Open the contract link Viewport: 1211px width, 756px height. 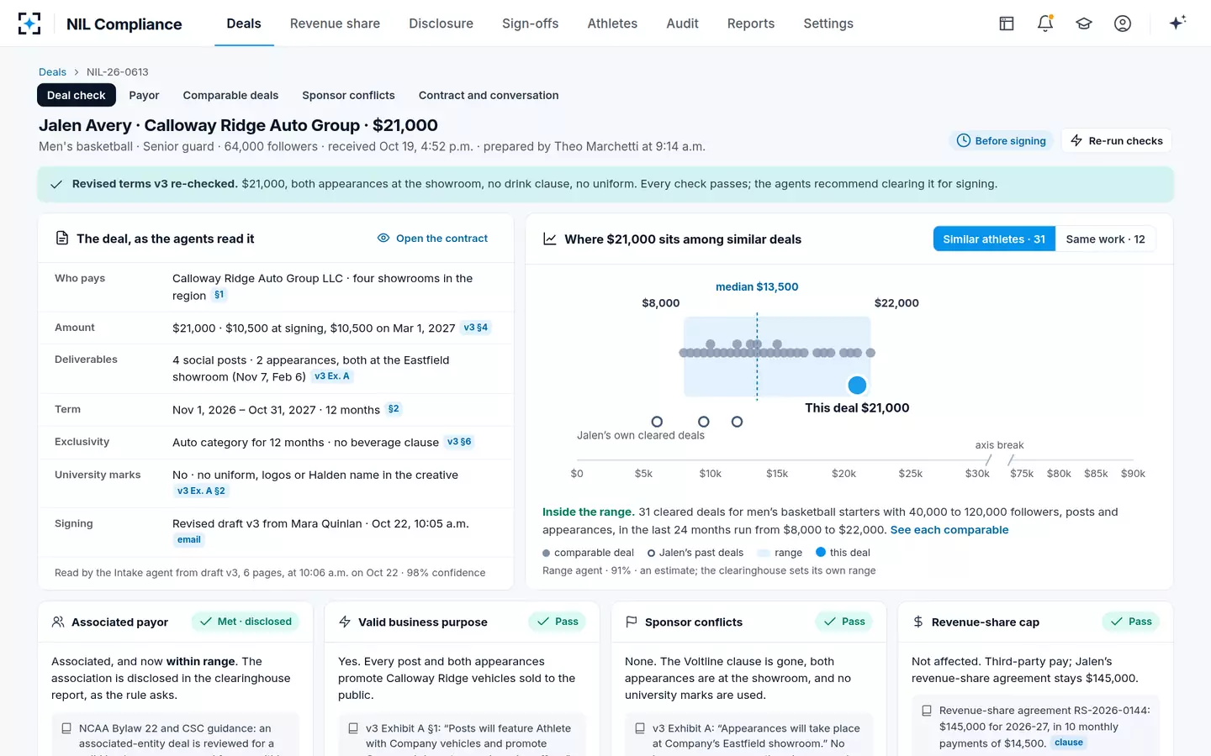tap(433, 239)
